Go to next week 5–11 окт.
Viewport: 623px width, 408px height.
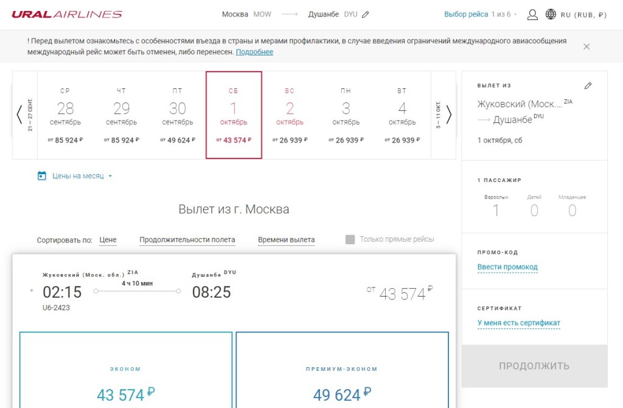[x=448, y=114]
